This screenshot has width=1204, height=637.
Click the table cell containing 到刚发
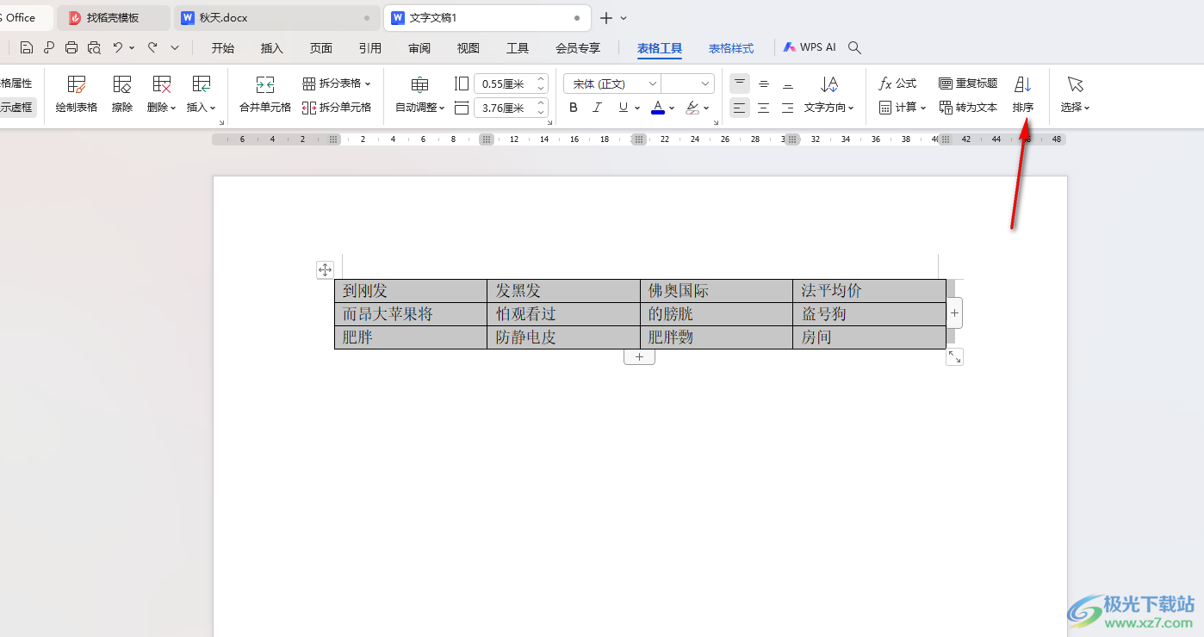click(x=411, y=291)
